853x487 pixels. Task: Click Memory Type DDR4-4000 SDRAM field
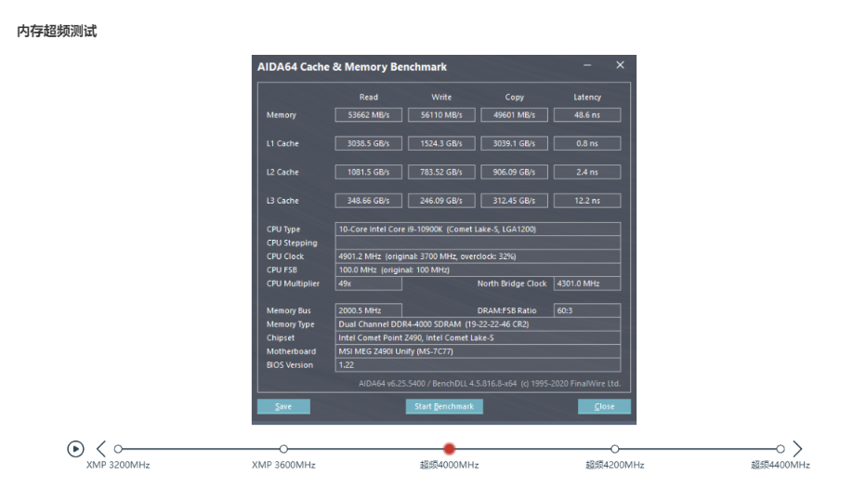478,324
